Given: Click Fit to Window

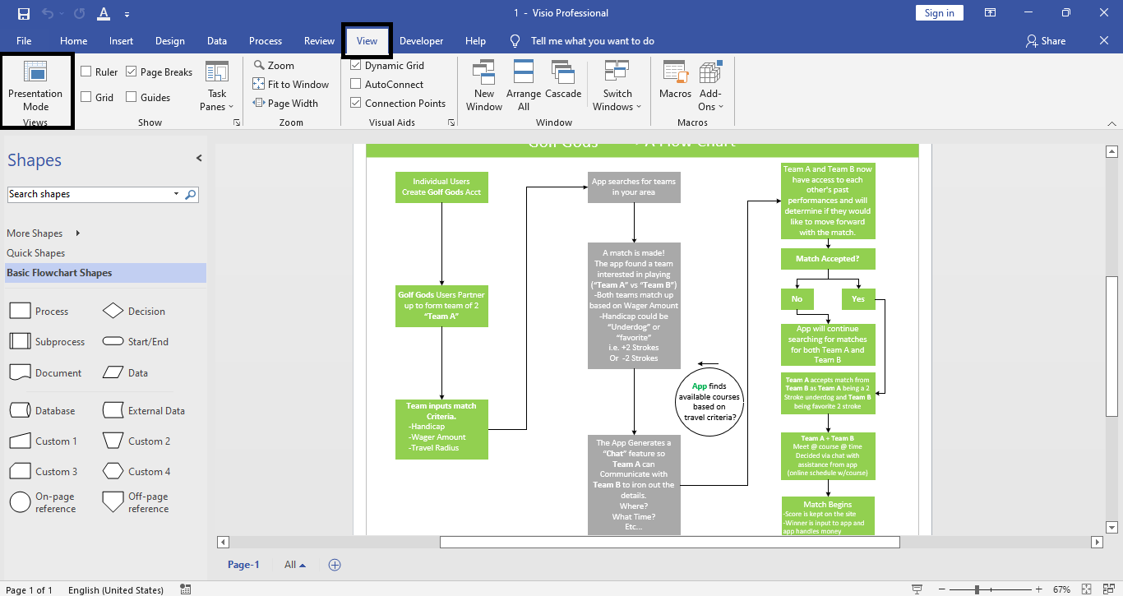Looking at the screenshot, I should pyautogui.click(x=291, y=84).
